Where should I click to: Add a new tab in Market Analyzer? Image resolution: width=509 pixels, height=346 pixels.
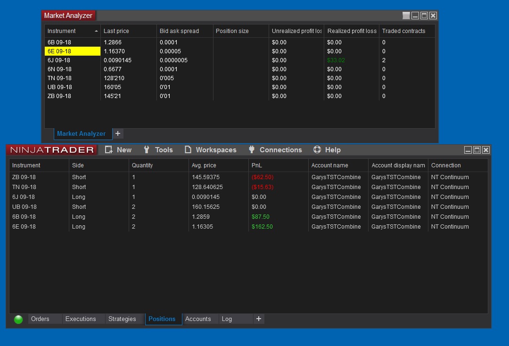point(118,133)
